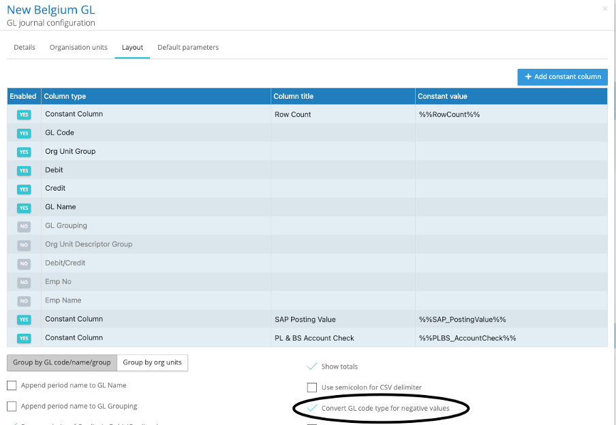Enable the Emp No column

[x=24, y=281]
